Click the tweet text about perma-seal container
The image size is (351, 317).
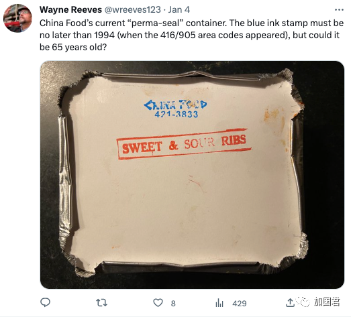[x=191, y=35]
